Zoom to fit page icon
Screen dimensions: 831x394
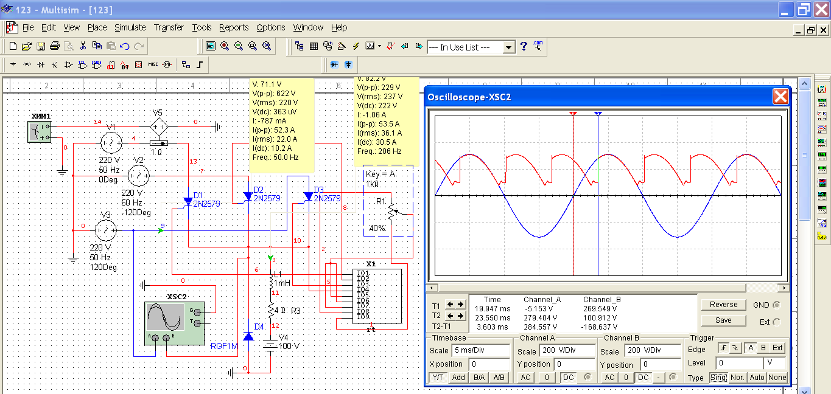click(266, 46)
